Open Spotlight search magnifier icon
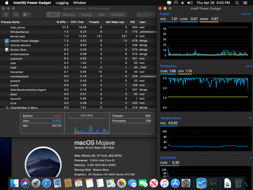Image resolution: width=253 pixels, height=190 pixels. point(237,3)
